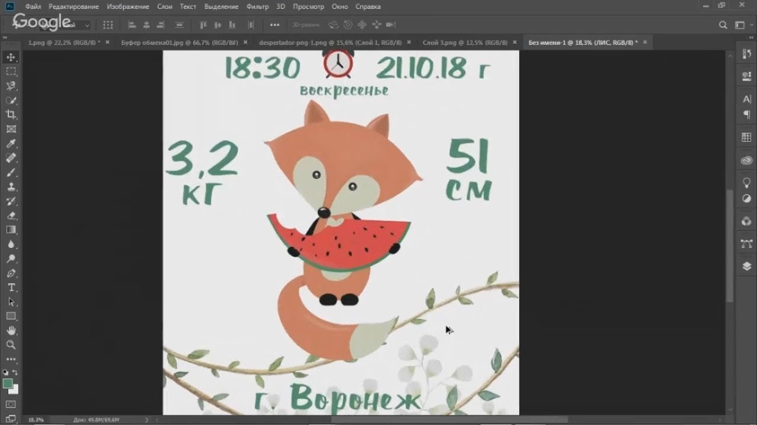Align horizontal centers in options bar
The height and width of the screenshot is (425, 757).
[146, 25]
